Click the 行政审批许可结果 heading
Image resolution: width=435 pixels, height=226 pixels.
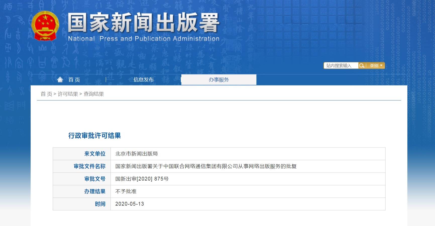(x=94, y=136)
